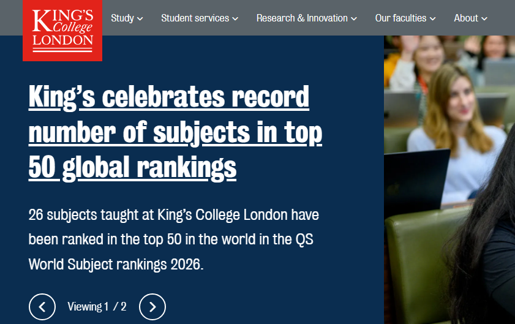Click the lecture hall students photo
This screenshot has width=515, height=324.
pyautogui.click(x=449, y=179)
